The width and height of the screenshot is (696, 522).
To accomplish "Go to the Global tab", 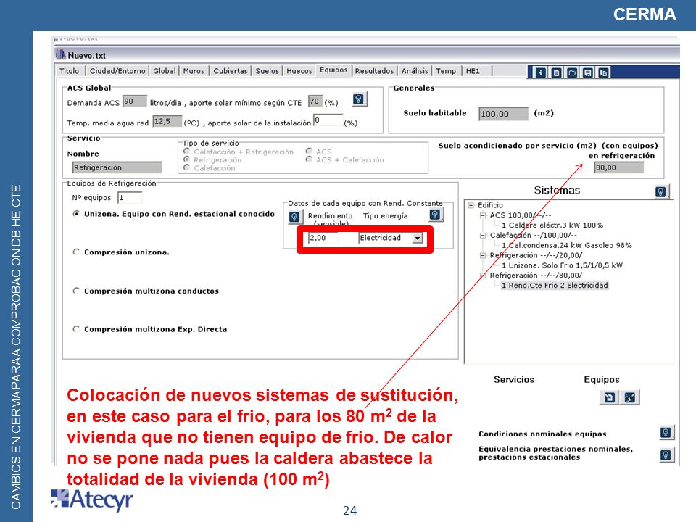I will (165, 71).
